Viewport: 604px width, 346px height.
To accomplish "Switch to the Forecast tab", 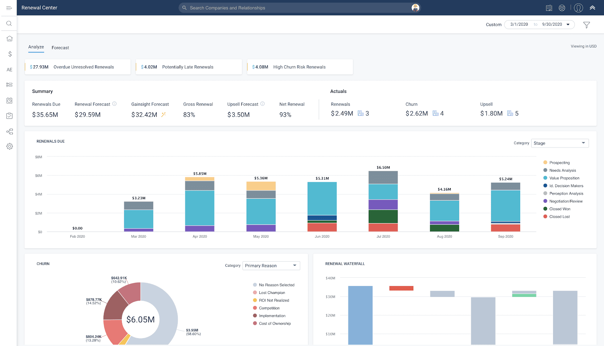I will tap(60, 48).
